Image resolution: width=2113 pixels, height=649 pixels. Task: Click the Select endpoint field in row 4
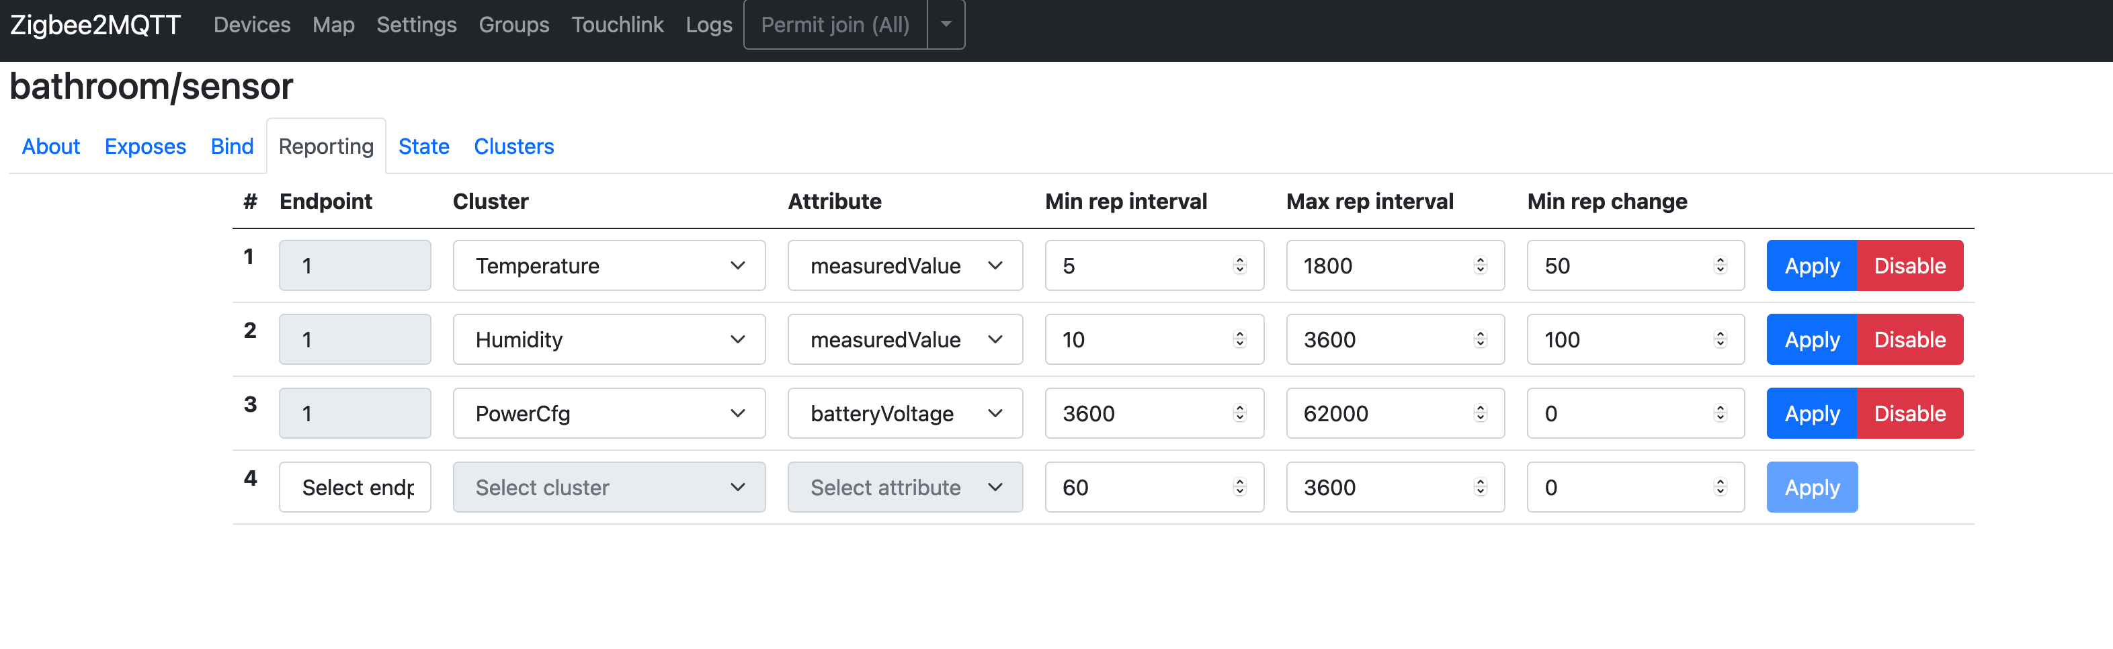pos(354,486)
